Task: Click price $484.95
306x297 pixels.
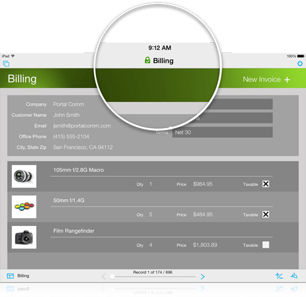Action: click(203, 214)
